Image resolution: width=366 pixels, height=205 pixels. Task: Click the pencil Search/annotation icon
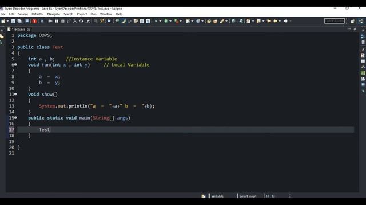(x=222, y=21)
